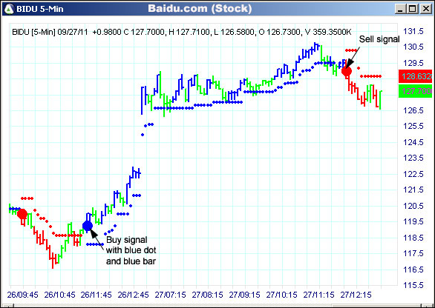The image size is (435, 308).
Task: Click the 120.5 price axis label
Action: (413, 206)
